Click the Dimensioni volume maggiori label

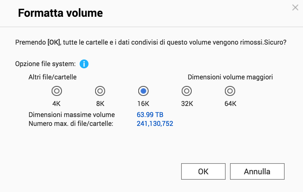pos(230,77)
